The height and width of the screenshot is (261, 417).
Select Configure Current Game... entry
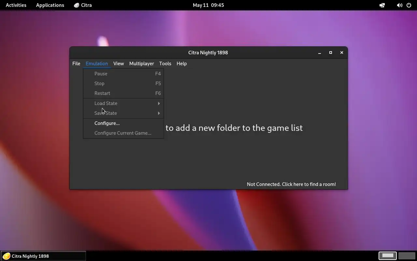[x=123, y=133]
